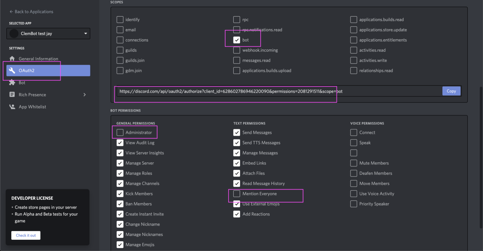The height and width of the screenshot is (251, 483).
Task: Click the App Whitelist person icon
Action: [x=12, y=107]
